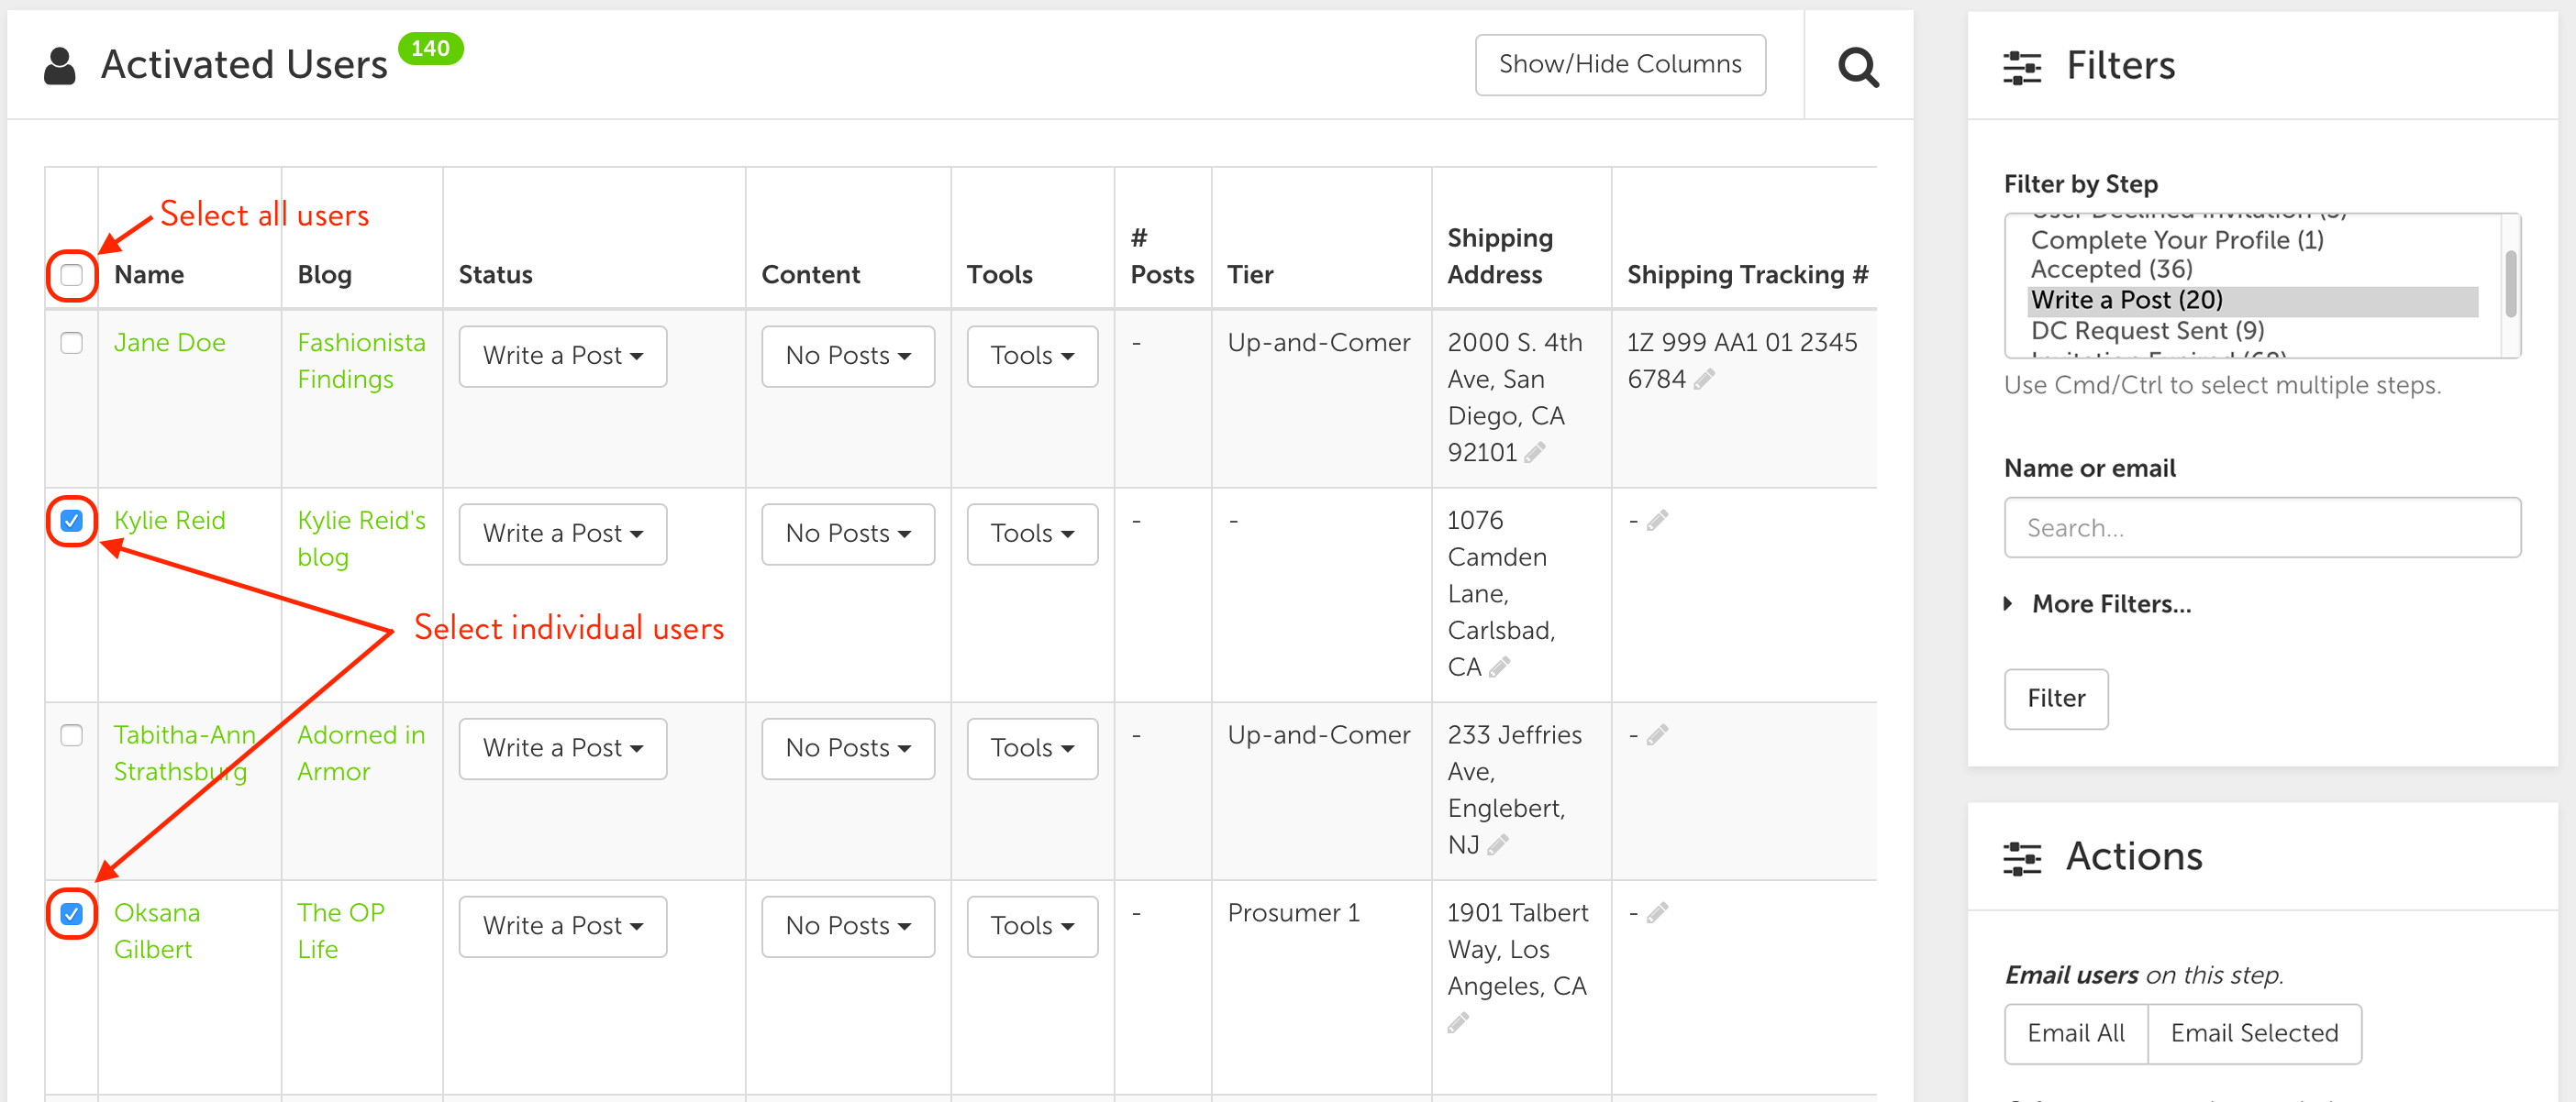Screen dimensions: 2576x1102
Task: Uncheck Kylie Reid's row checkbox
Action: (x=71, y=521)
